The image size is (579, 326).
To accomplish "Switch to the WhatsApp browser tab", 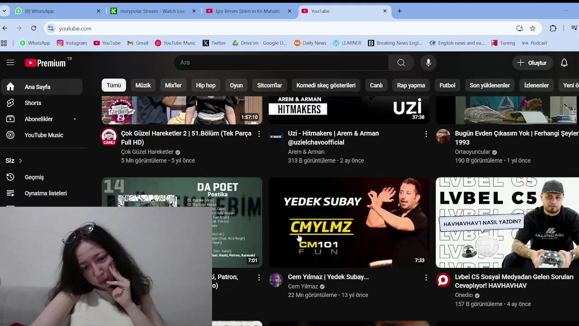I will tap(57, 11).
